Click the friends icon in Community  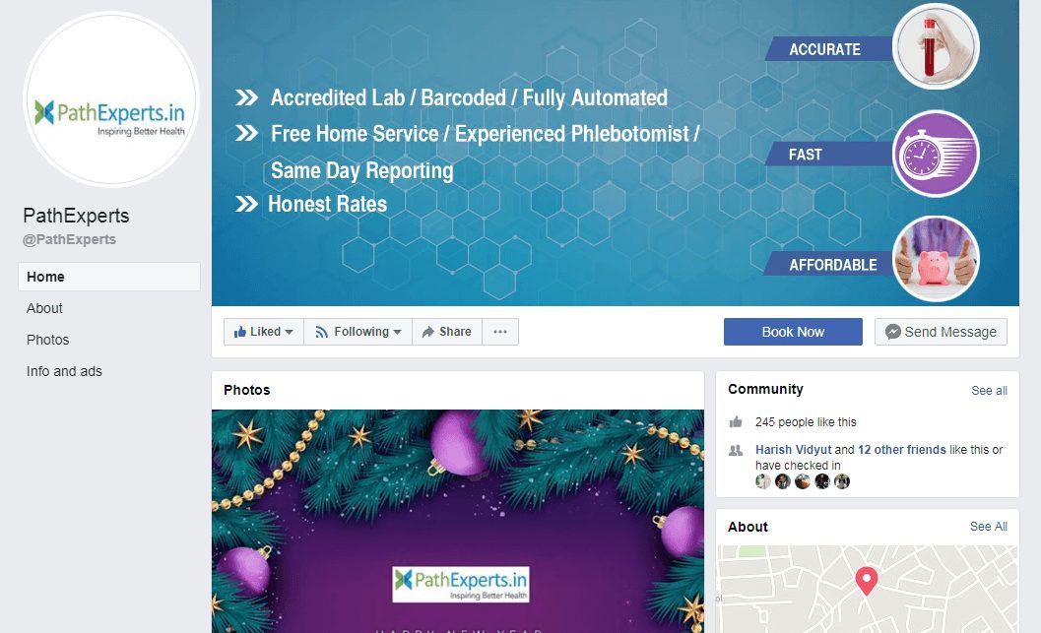(736, 451)
